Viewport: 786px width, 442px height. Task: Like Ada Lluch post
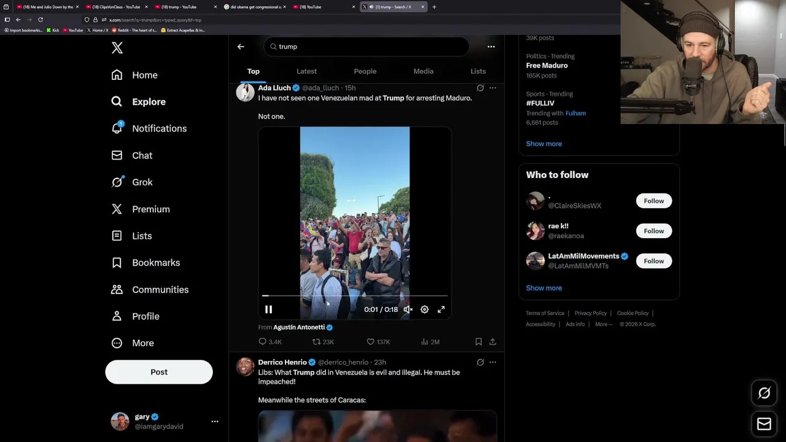(378, 342)
